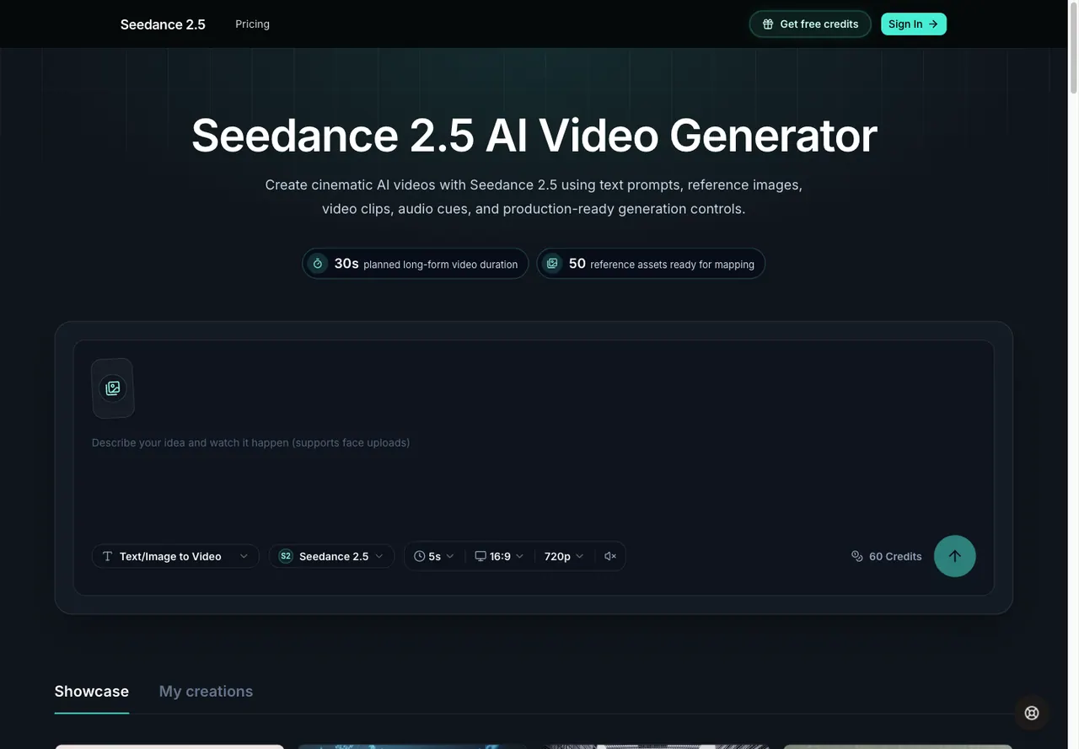The image size is (1079, 749).
Task: Click the Get free credits button
Action: coord(810,24)
